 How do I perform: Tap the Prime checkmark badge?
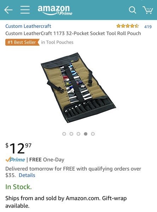tap(15, 160)
